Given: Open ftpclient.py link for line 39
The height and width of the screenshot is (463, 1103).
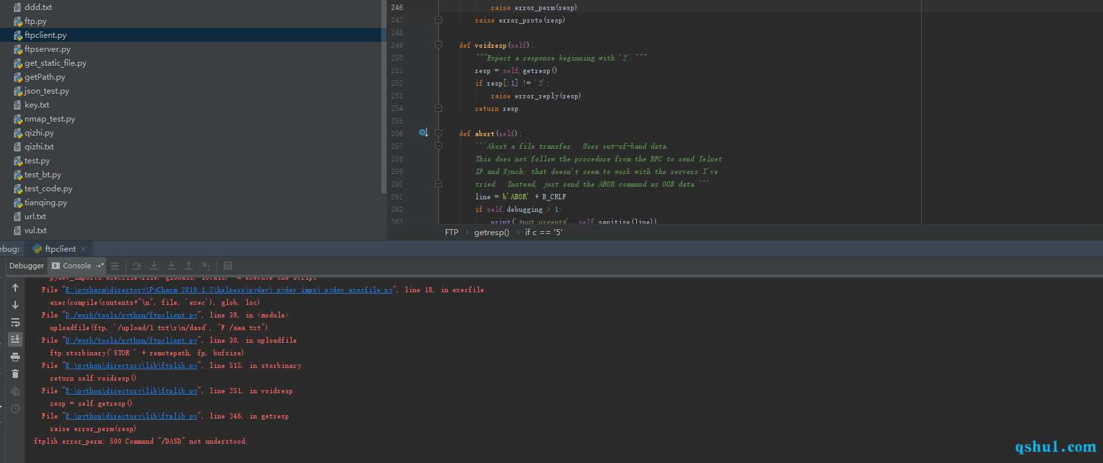Looking at the screenshot, I should [131, 316].
